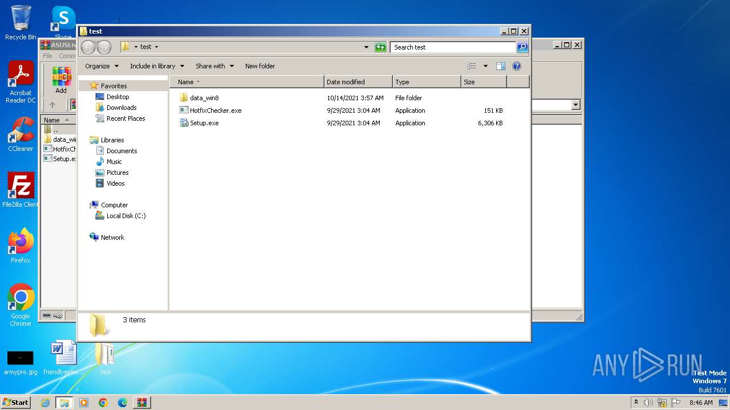This screenshot has height=410, width=730.
Task: Click the volume speaker tray icon
Action: [x=648, y=403]
